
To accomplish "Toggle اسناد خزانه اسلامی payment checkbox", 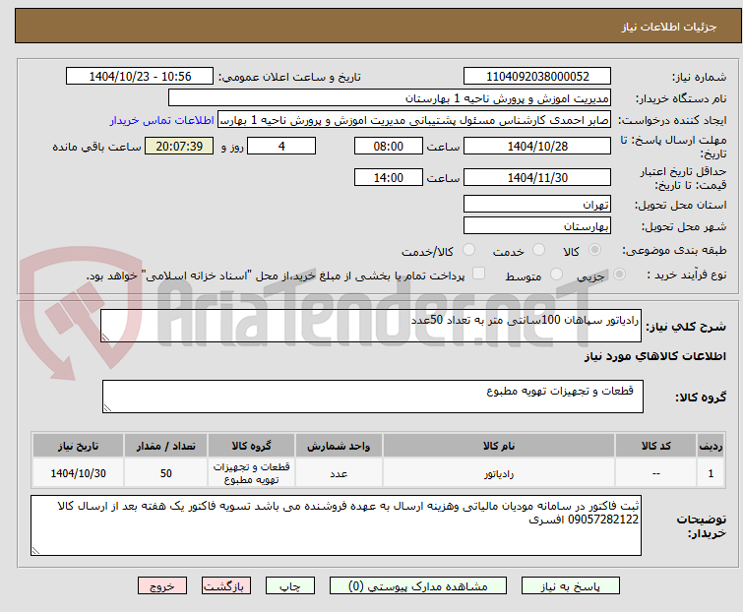I will point(479,274).
